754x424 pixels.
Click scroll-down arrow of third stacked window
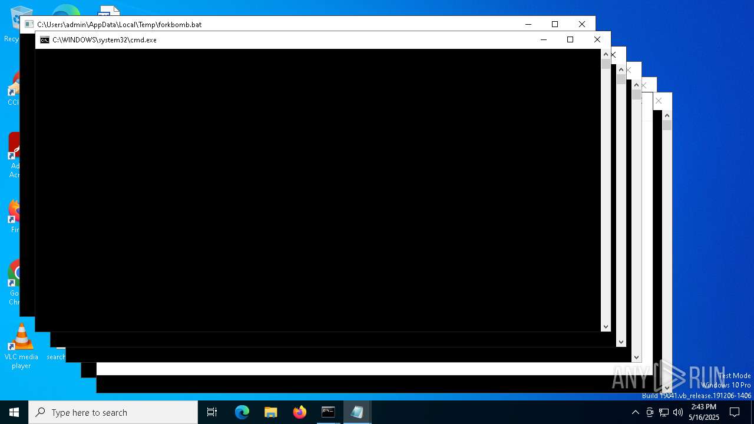(636, 357)
